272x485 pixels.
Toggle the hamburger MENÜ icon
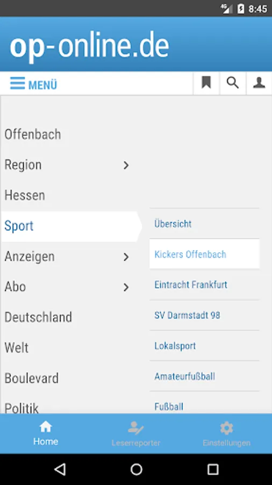[x=18, y=84]
